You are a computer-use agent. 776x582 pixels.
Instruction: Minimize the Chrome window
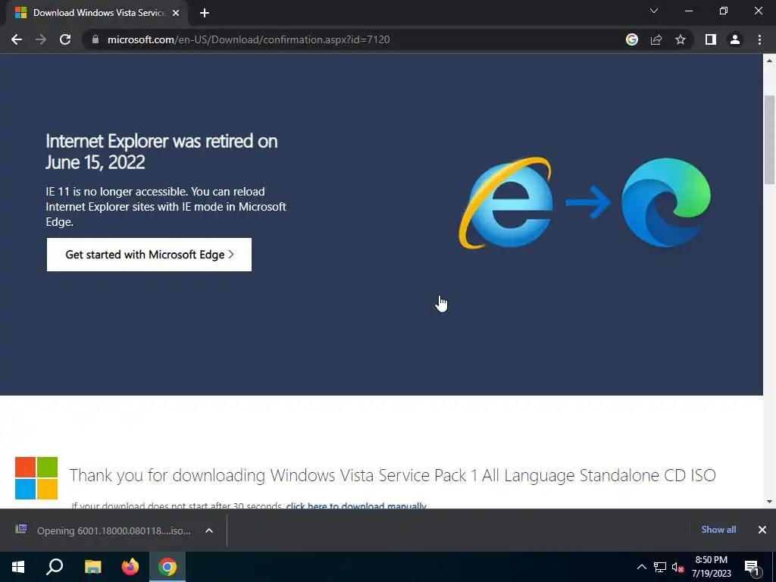tap(688, 11)
